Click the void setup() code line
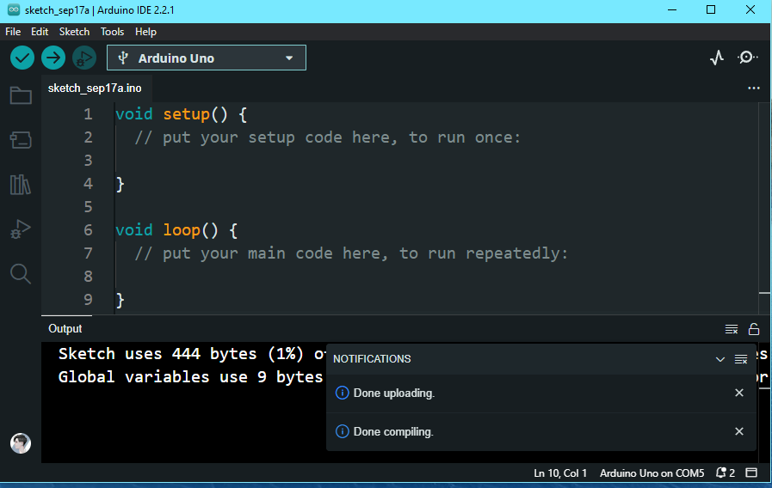 tap(182, 114)
